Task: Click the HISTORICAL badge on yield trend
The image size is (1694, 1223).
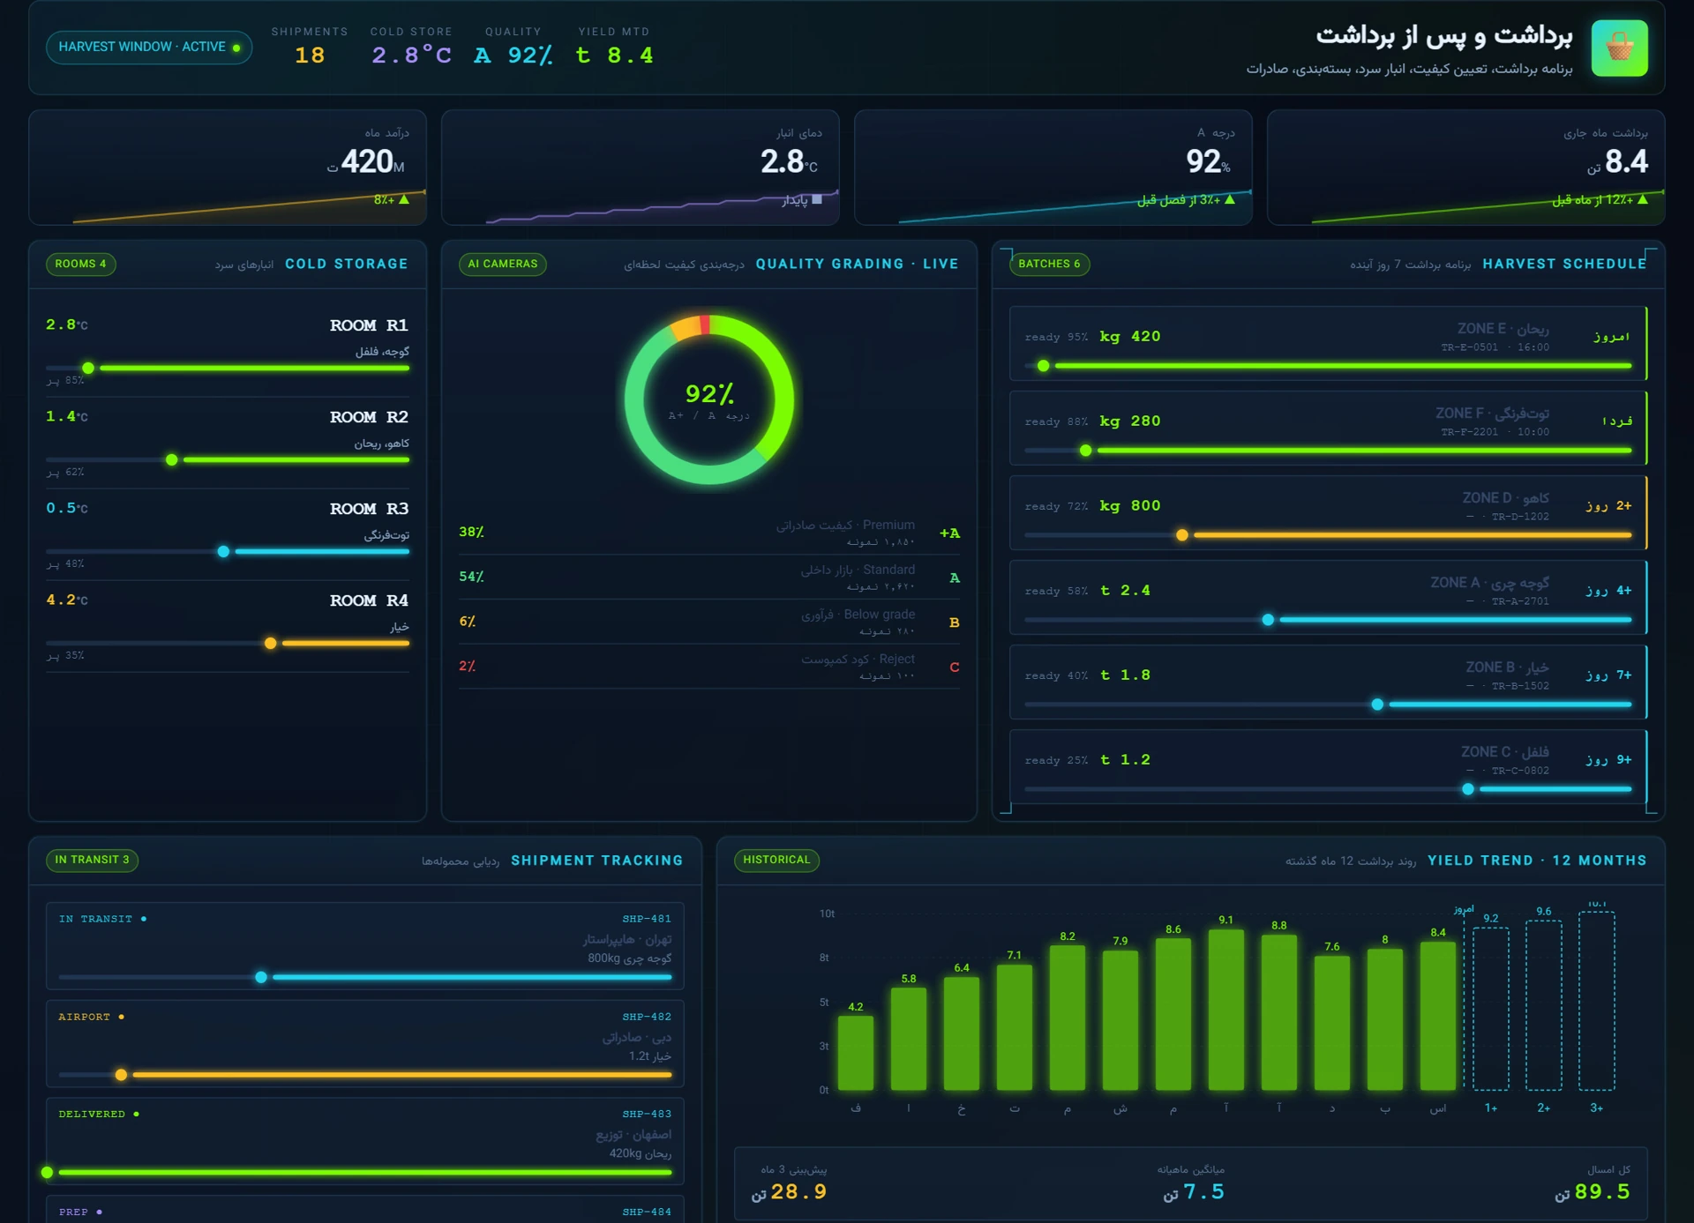Action: coord(776,860)
